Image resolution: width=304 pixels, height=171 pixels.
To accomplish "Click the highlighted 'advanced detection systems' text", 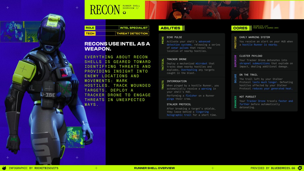I will [x=188, y=43].
